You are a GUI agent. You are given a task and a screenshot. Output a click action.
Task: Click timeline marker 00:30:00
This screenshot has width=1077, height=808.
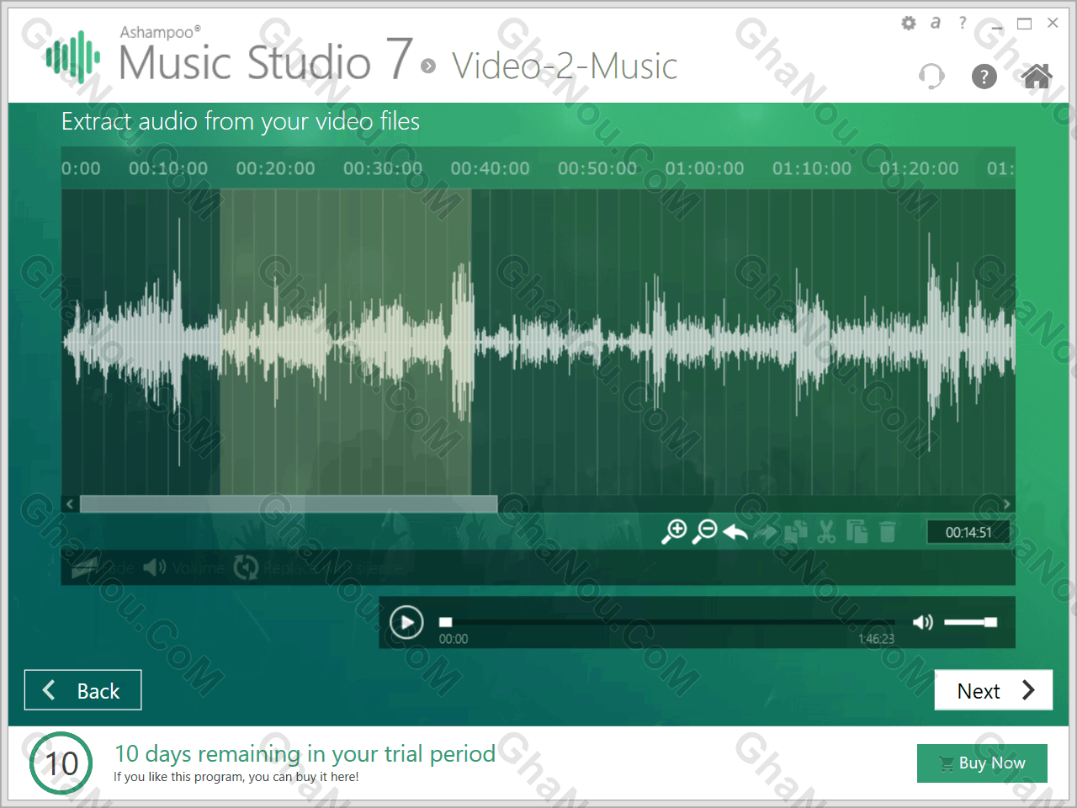383,168
